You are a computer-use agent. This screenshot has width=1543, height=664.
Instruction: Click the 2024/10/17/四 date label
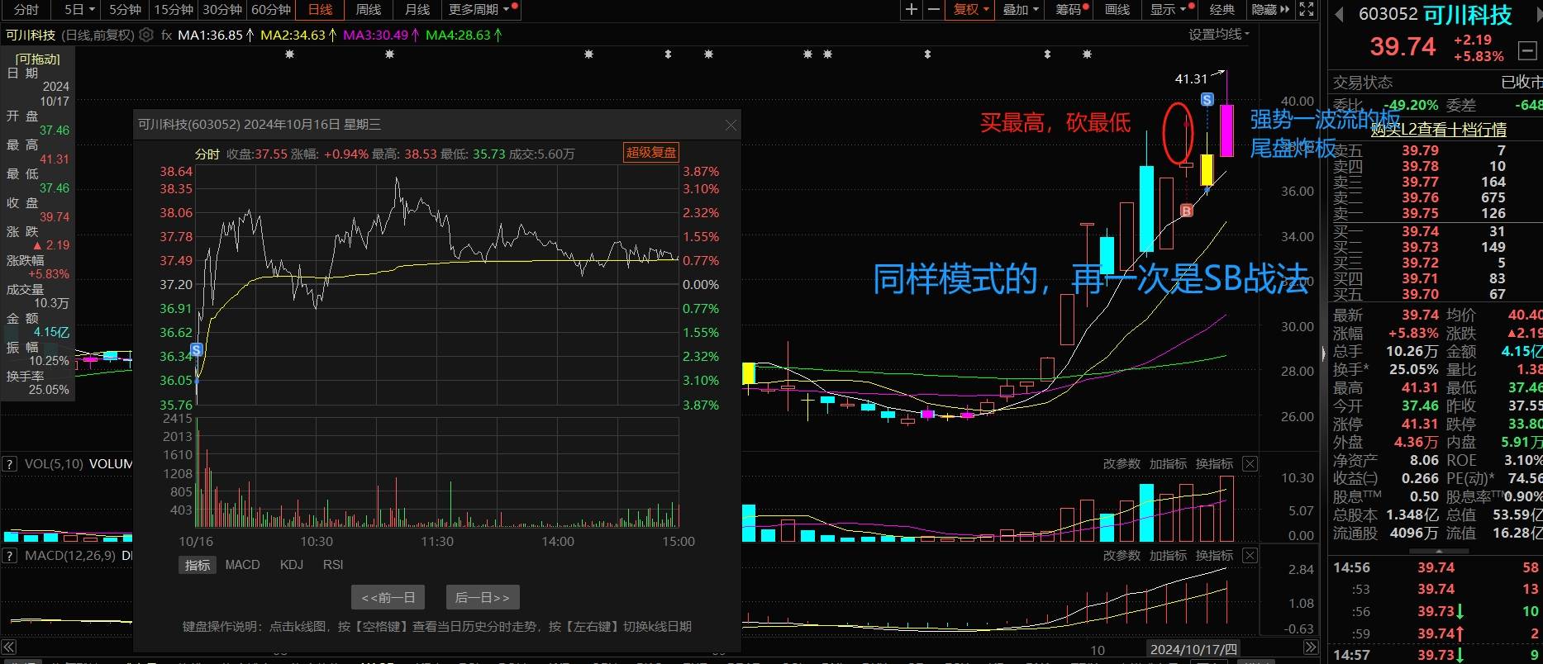[1193, 649]
